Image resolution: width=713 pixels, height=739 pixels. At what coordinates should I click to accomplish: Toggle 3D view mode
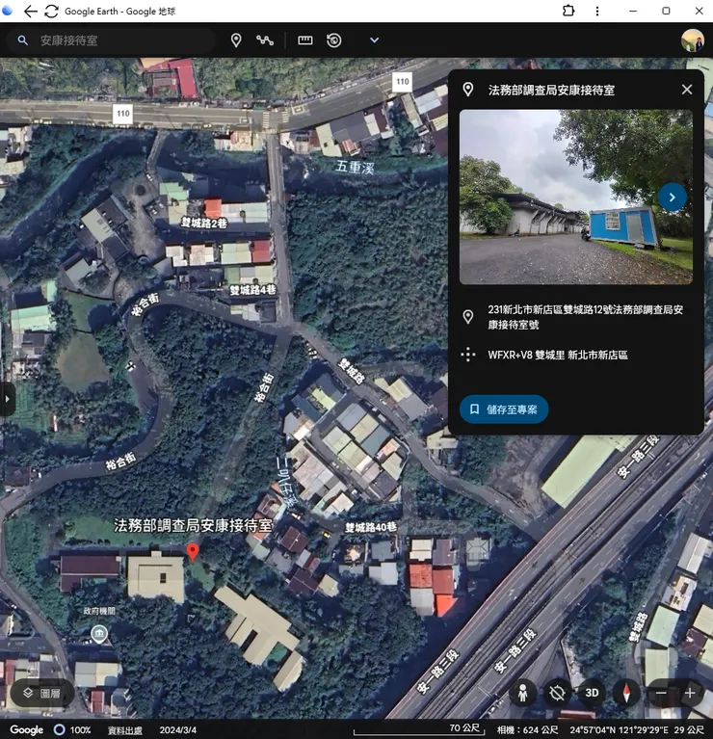(x=592, y=693)
